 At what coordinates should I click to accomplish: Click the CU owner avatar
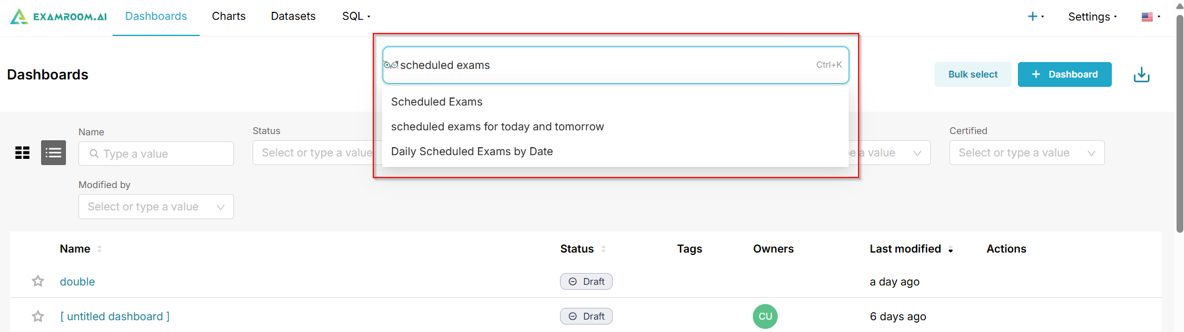click(x=765, y=316)
